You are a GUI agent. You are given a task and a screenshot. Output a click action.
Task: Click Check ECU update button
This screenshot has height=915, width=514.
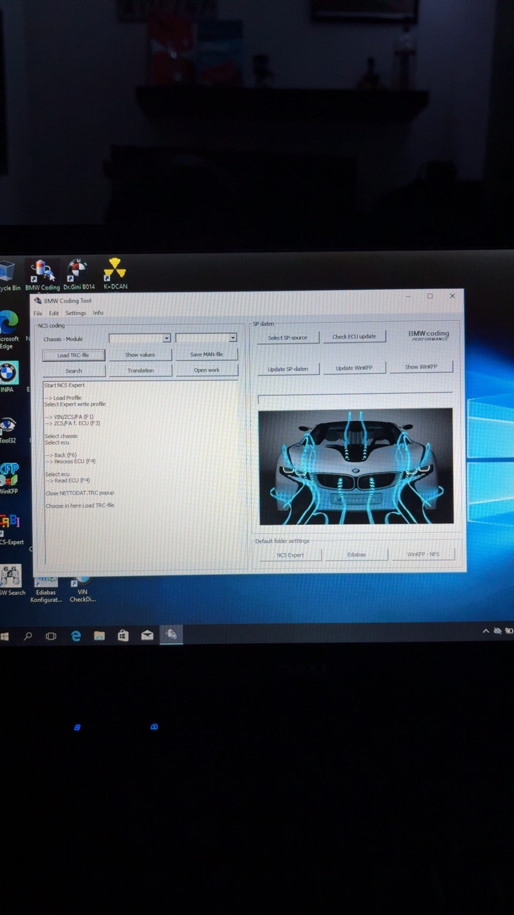click(354, 337)
